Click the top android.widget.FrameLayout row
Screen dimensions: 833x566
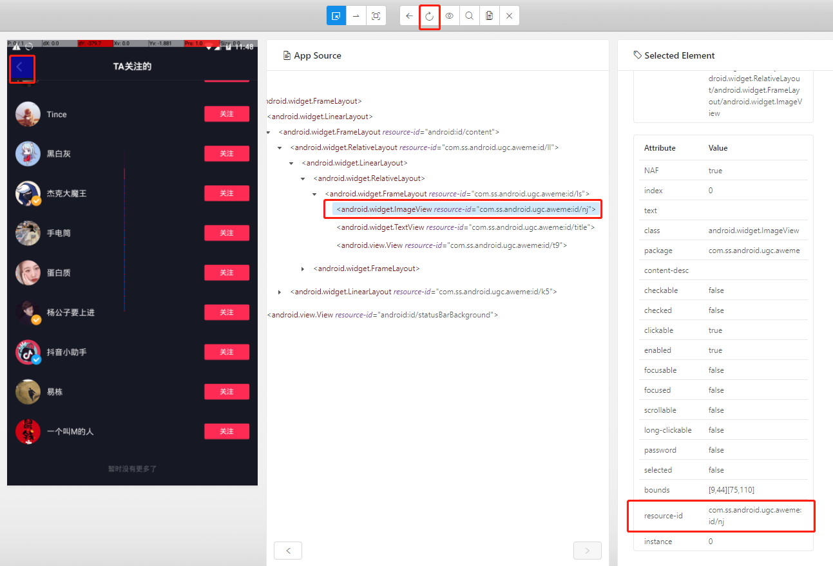pyautogui.click(x=314, y=101)
